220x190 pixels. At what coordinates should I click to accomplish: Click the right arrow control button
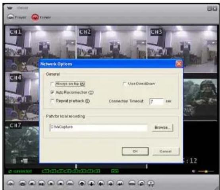(110, 183)
